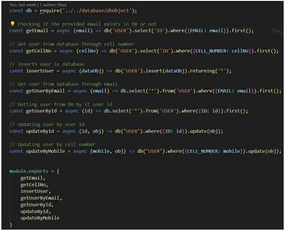Click getUserByEmail in its const declaration
The width and height of the screenshot is (285, 231).
coord(45,91)
